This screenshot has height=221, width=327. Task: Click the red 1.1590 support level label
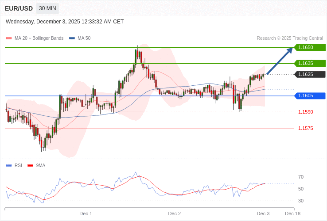click(305, 112)
